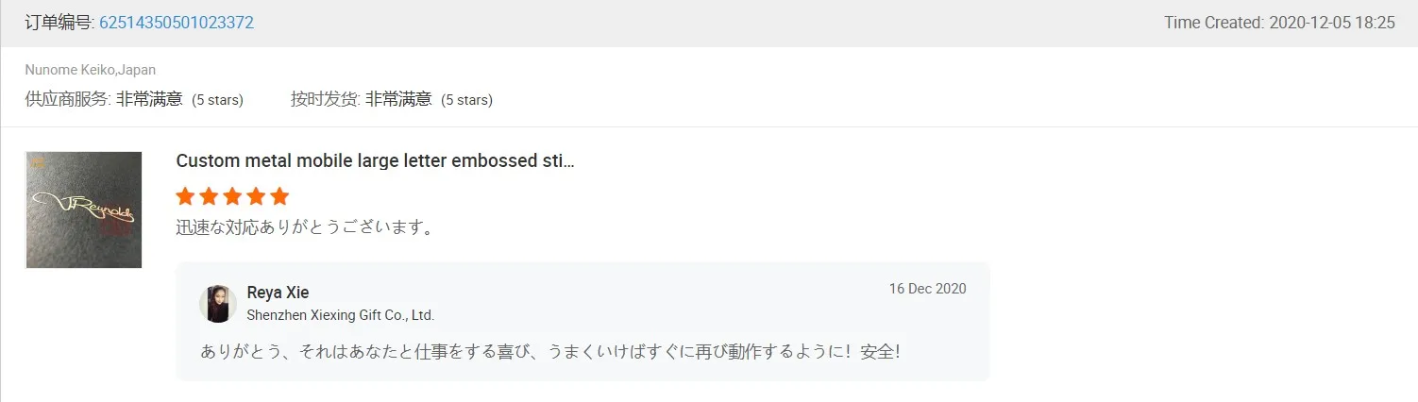Click Reya Xie's profile avatar
1418x402 pixels.
click(218, 303)
